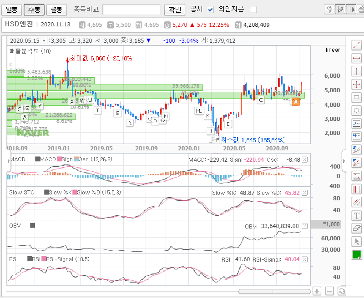
Task: Click disclosure marker J on chart
Action: coord(211,131)
